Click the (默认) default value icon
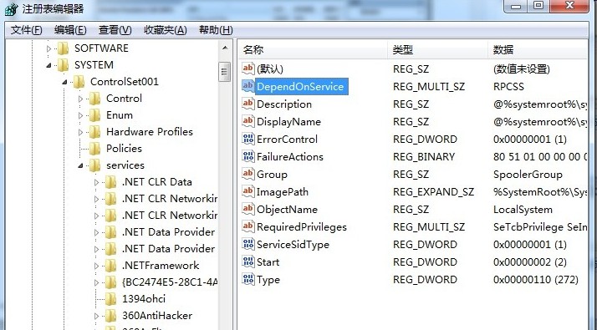Image resolution: width=597 pixels, height=330 pixels. 247,69
